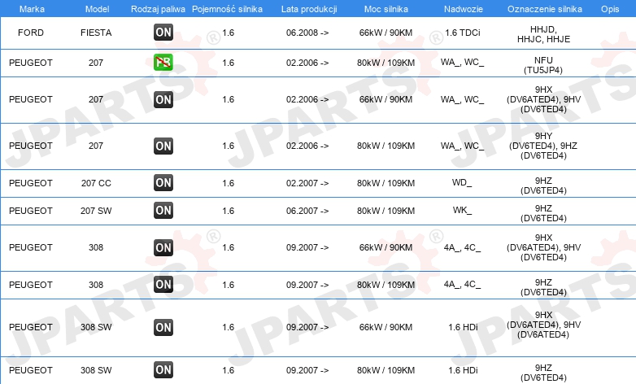
Task: Click 4A_, 4C_ in the 66kW/90KM row
Action: tap(462, 247)
